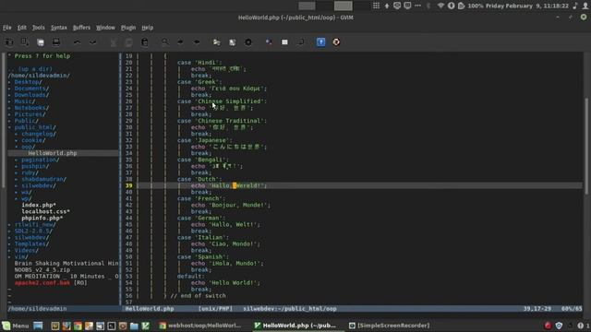Click the blue Help toolbar icon
Viewport: 591px width, 332px height.
(x=320, y=42)
